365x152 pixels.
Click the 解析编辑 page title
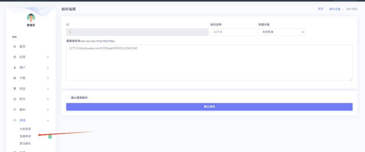(x=69, y=9)
